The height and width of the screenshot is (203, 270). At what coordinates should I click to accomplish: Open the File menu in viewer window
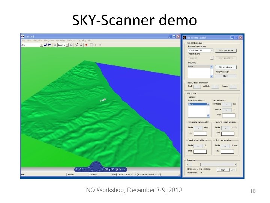tap(23, 40)
